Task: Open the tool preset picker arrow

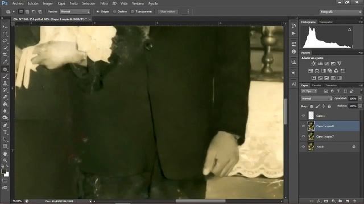Action: (14, 11)
